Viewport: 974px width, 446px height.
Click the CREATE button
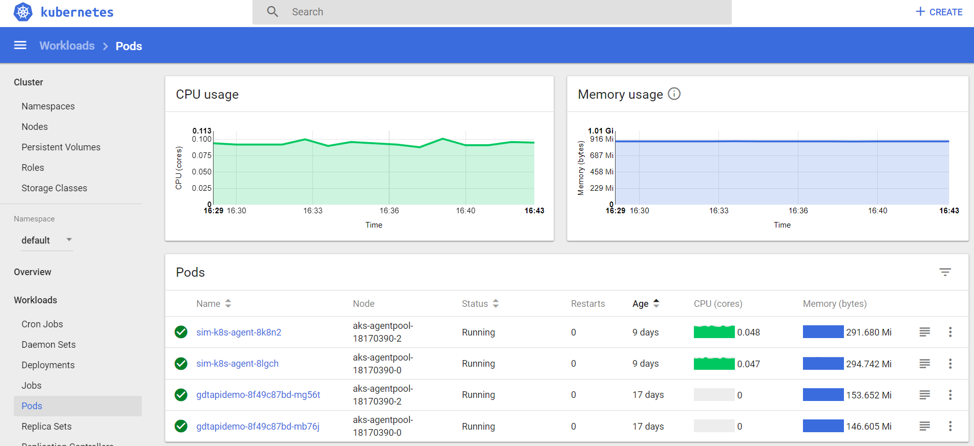939,12
